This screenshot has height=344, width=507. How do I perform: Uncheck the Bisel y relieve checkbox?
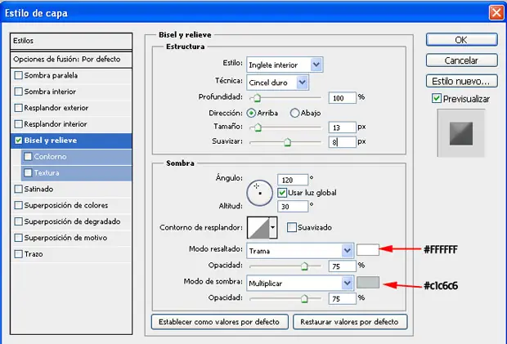pos(19,141)
